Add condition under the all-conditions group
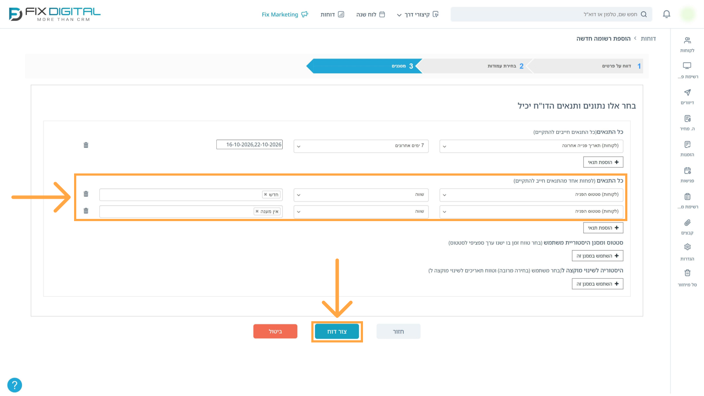The image size is (704, 396). [x=603, y=162]
